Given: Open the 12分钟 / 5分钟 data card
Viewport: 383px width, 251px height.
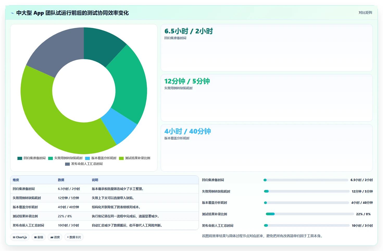Looking at the screenshot, I should (267, 98).
